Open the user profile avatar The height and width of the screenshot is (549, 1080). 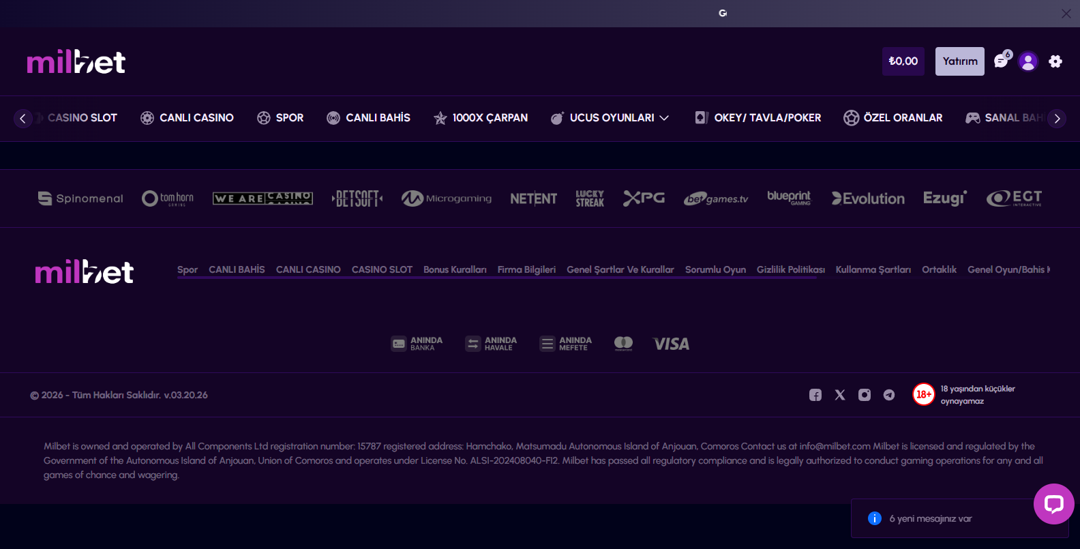(1028, 61)
